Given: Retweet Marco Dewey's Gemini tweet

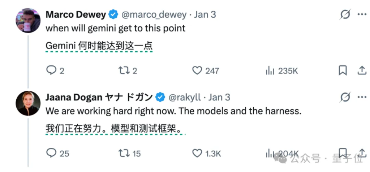Looking at the screenshot, I should (124, 70).
